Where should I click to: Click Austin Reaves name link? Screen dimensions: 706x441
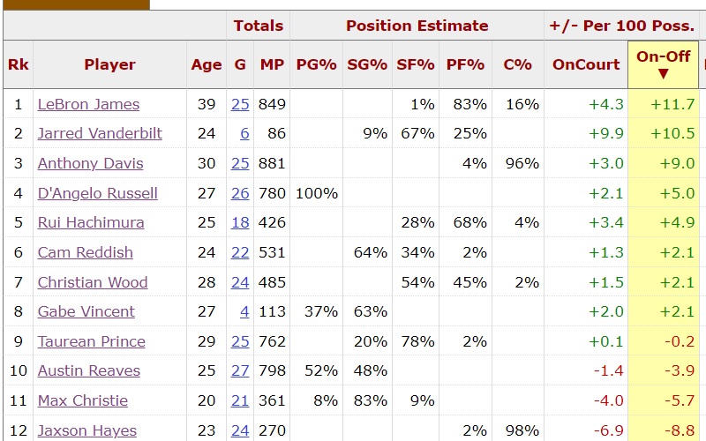click(x=88, y=371)
